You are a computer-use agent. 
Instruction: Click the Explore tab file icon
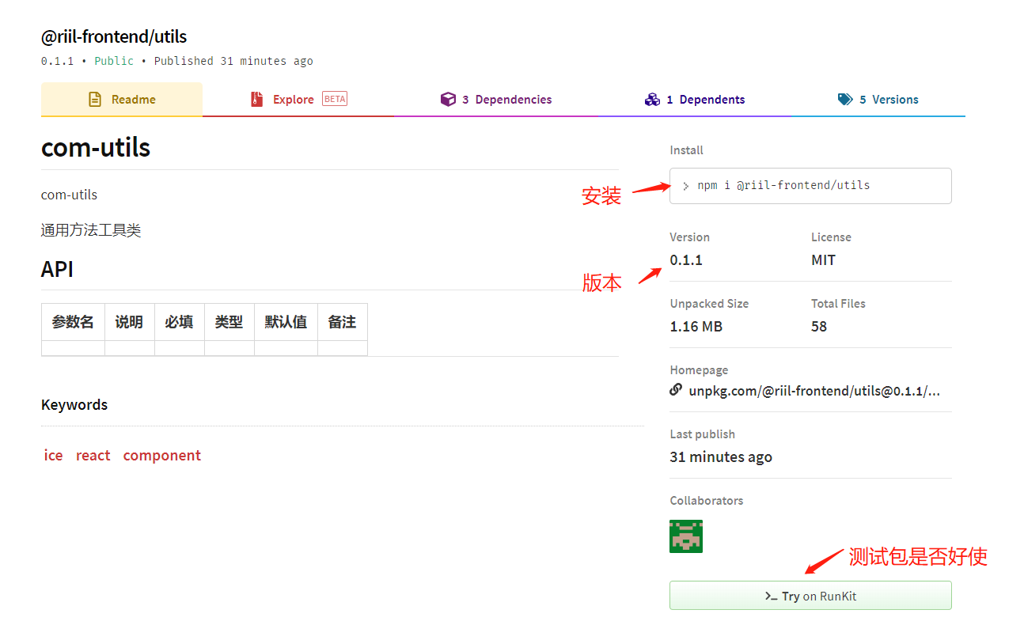(256, 100)
